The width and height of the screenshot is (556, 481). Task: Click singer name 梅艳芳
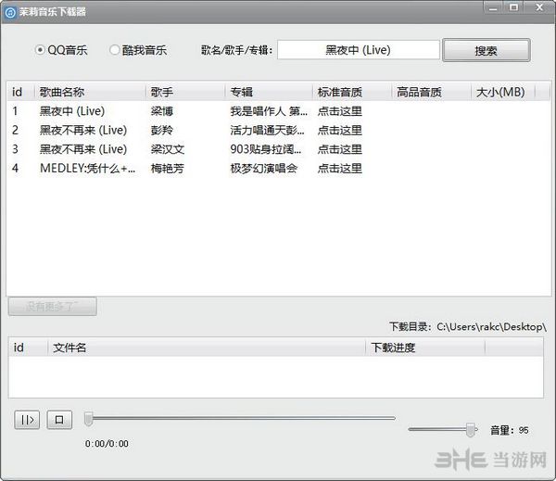pos(168,168)
